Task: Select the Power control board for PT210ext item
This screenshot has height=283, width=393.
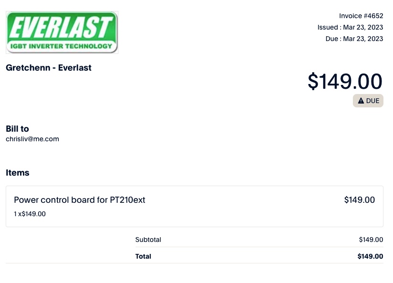Action: point(79,200)
